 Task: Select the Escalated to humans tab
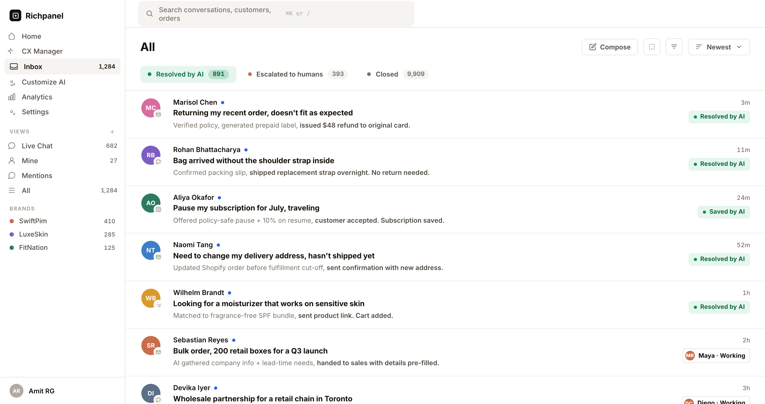[297, 74]
